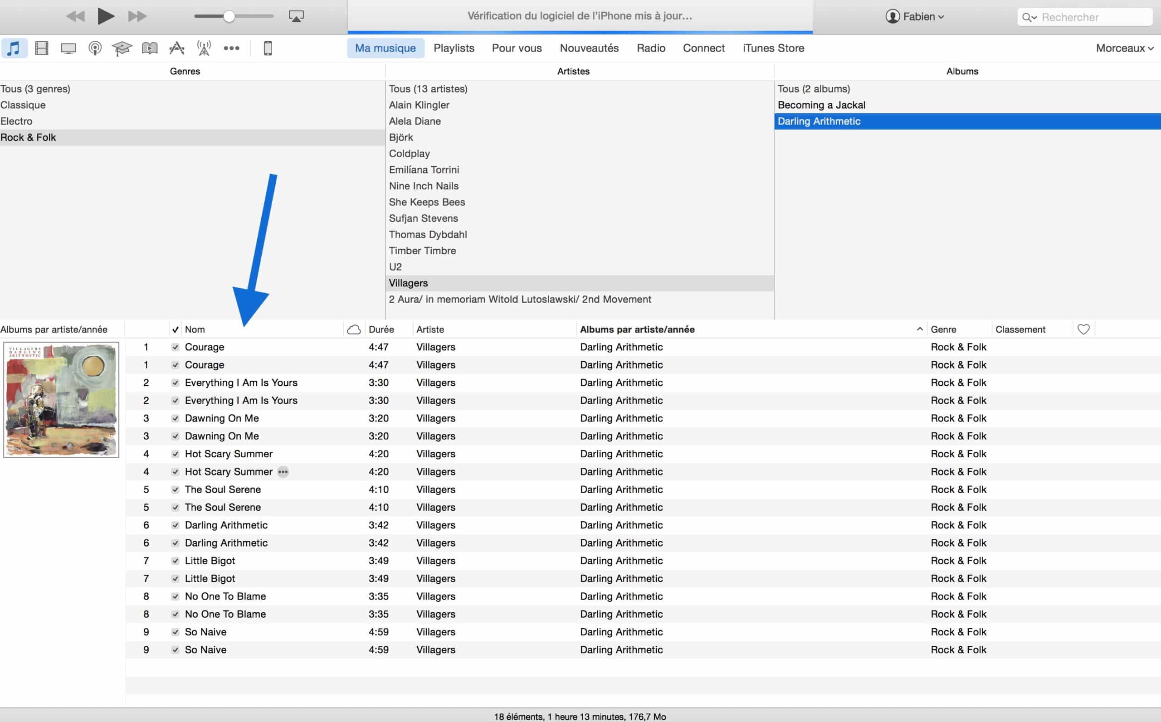Image resolution: width=1161 pixels, height=722 pixels.
Task: Select artist Coldplay
Action: [x=580, y=154]
